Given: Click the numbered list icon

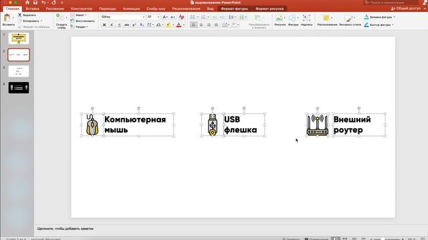Looking at the screenshot, I should (x=203, y=17).
